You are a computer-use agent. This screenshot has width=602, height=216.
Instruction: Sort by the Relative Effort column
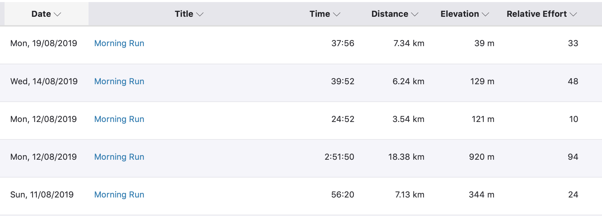click(x=541, y=14)
